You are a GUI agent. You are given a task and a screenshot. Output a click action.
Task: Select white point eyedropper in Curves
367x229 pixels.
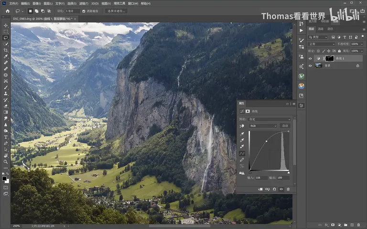[x=242, y=146]
